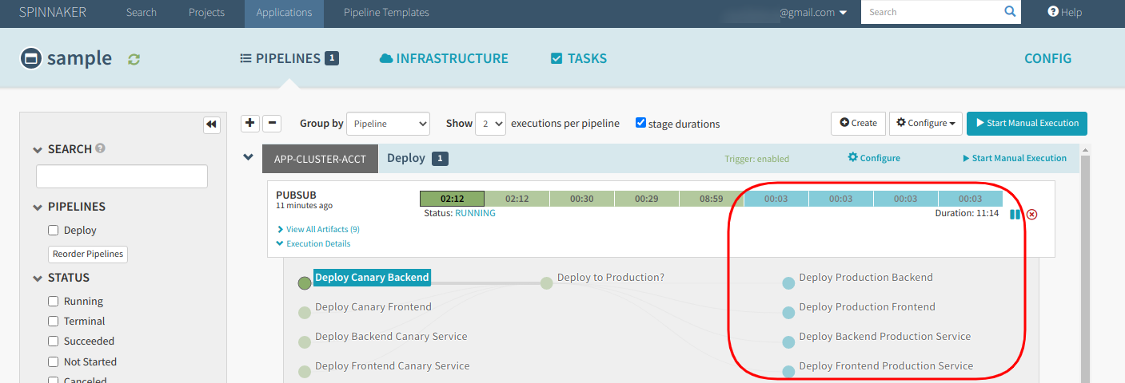Image resolution: width=1125 pixels, height=383 pixels.
Task: Collapse the Deploy pipeline group chevron
Action: pos(248,157)
